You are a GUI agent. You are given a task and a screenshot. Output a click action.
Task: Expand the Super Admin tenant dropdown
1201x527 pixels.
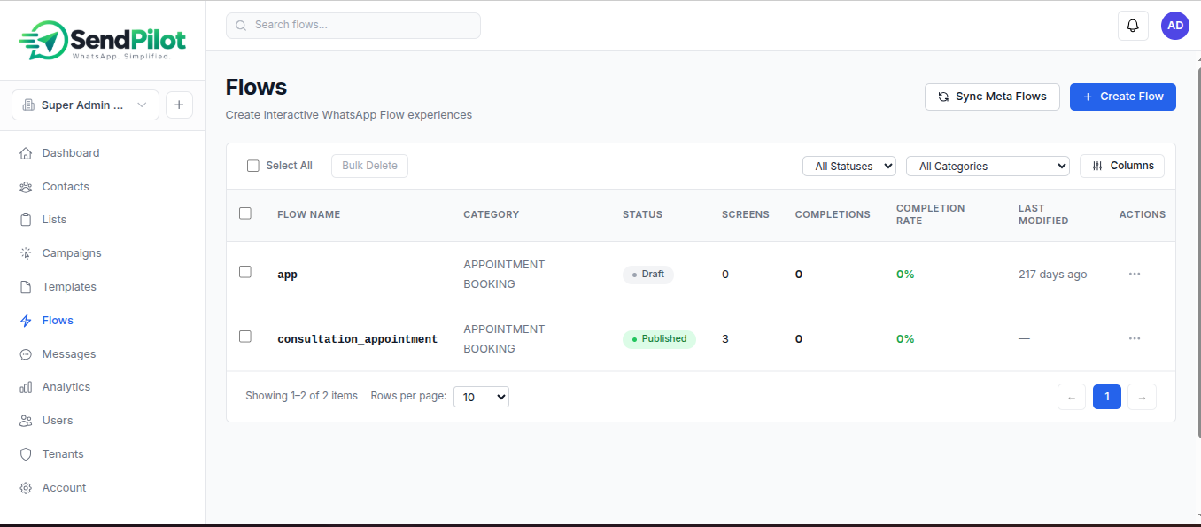coord(85,105)
